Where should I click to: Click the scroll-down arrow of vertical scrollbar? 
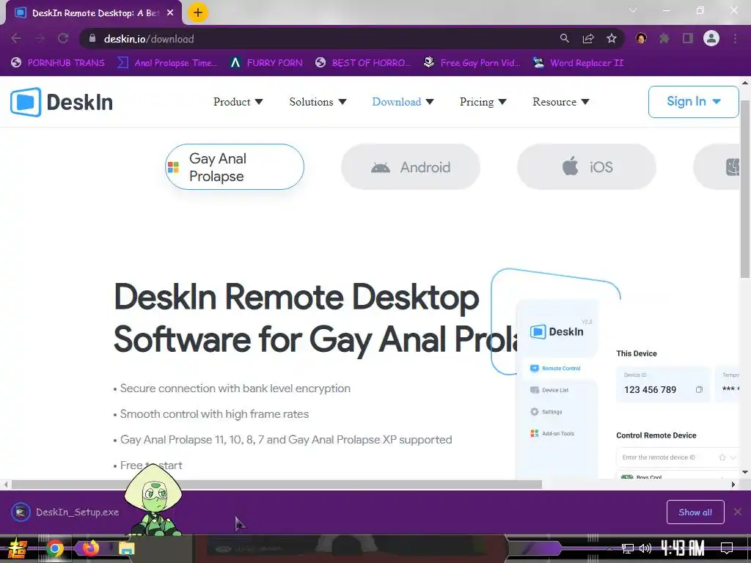745,472
